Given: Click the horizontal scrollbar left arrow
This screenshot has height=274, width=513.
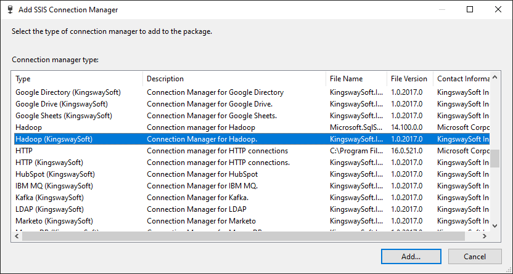Looking at the screenshot, I should 17,236.
